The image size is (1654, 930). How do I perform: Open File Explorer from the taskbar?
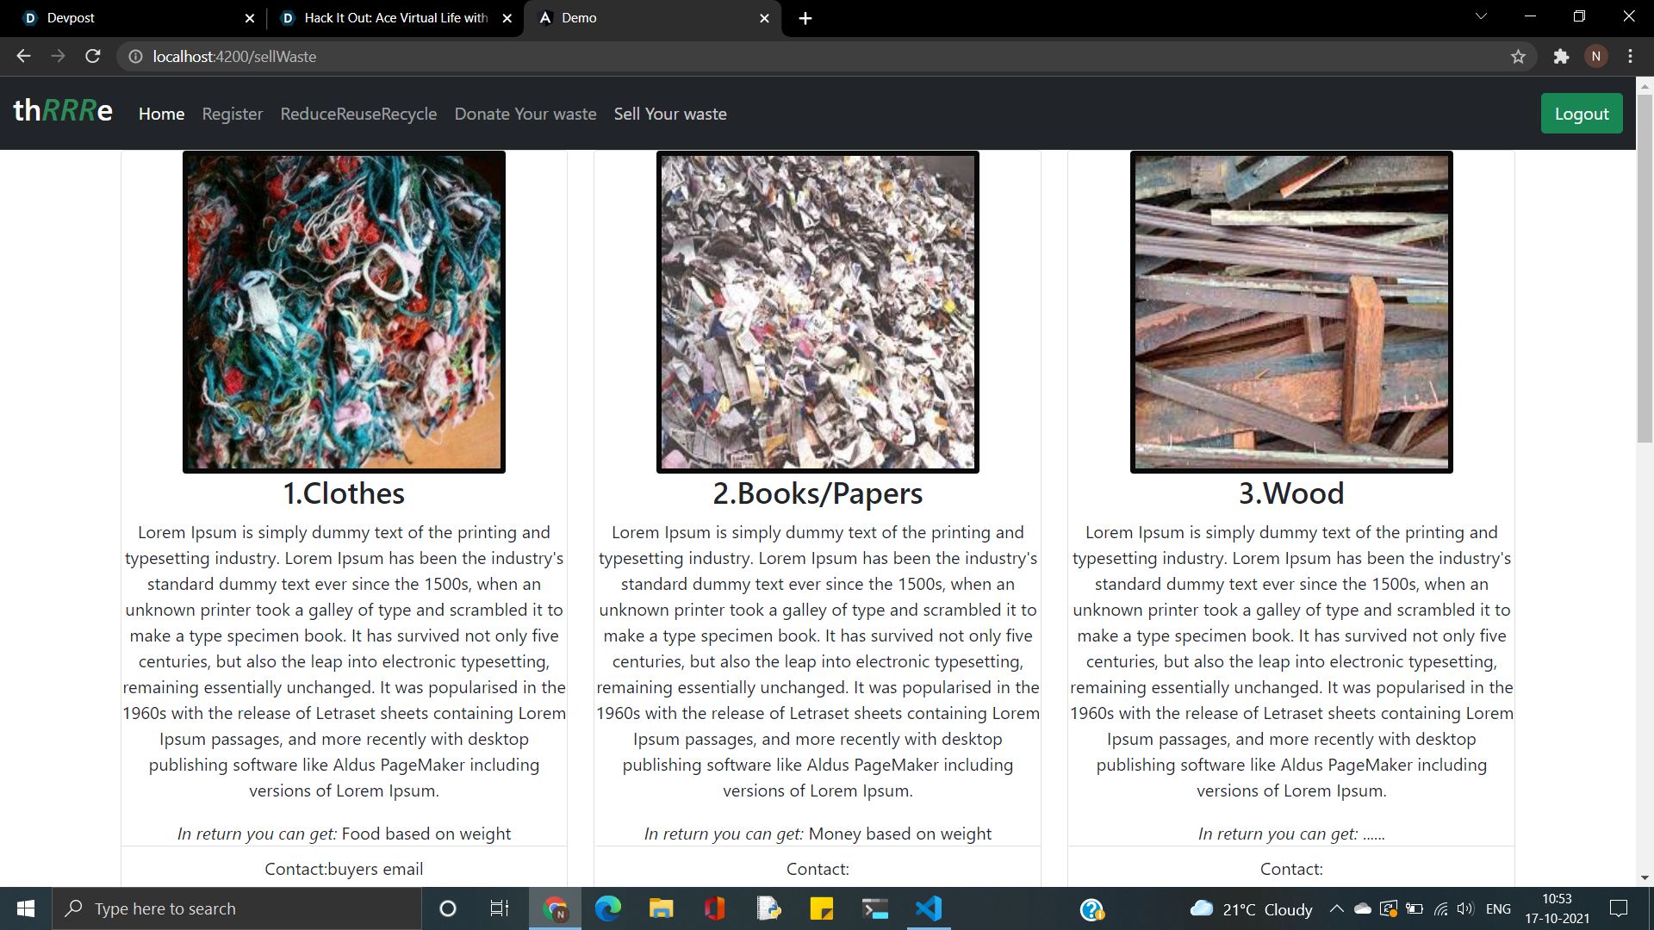click(x=661, y=908)
